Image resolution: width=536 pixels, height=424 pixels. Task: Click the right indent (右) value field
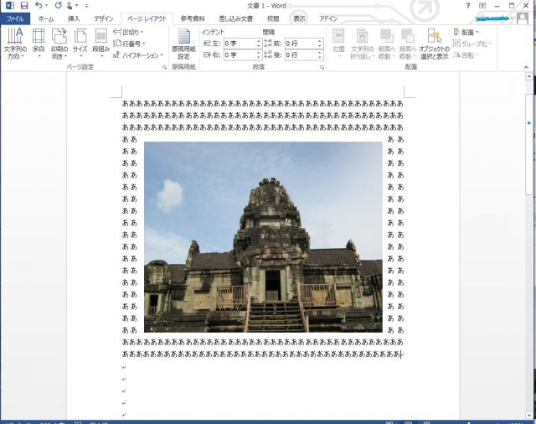(240, 54)
